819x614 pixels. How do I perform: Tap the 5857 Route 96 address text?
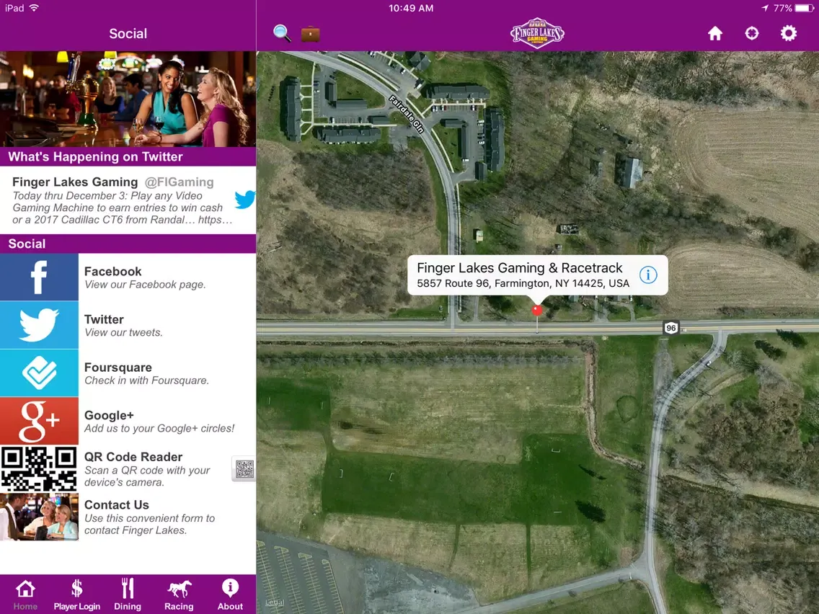click(x=523, y=283)
